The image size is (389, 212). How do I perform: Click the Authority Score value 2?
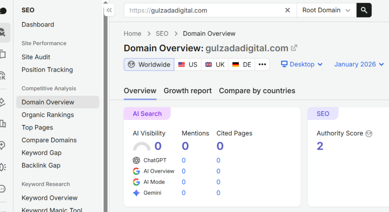[320, 146]
